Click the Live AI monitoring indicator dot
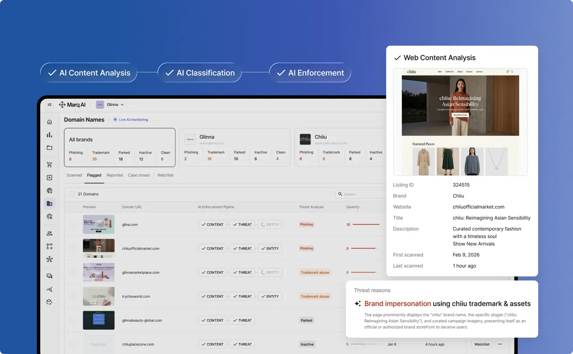 coord(115,119)
